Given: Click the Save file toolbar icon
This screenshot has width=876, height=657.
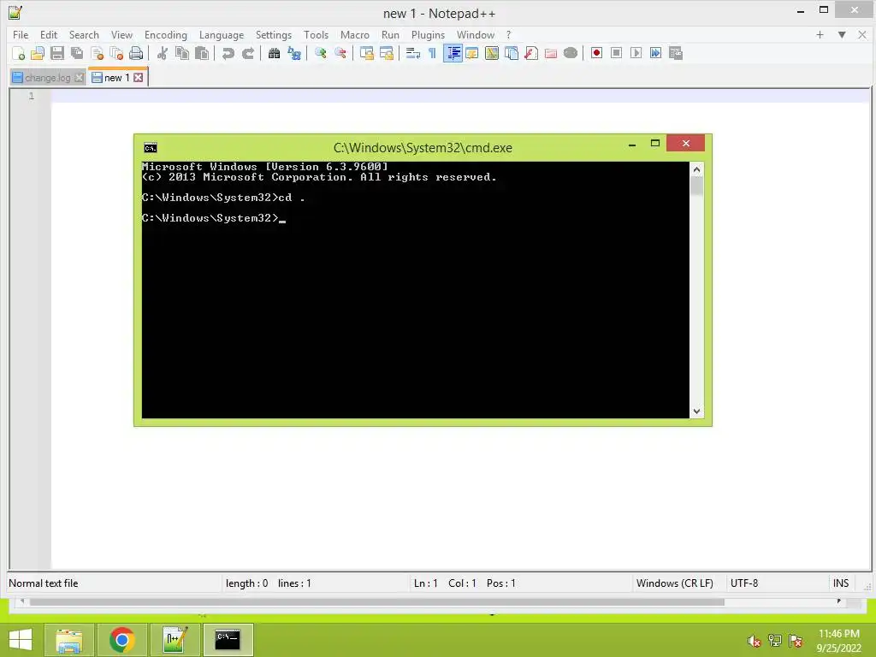Looking at the screenshot, I should tap(57, 53).
